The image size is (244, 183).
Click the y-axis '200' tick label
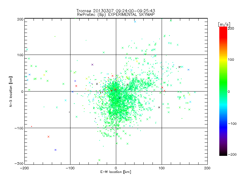click(x=20, y=19)
